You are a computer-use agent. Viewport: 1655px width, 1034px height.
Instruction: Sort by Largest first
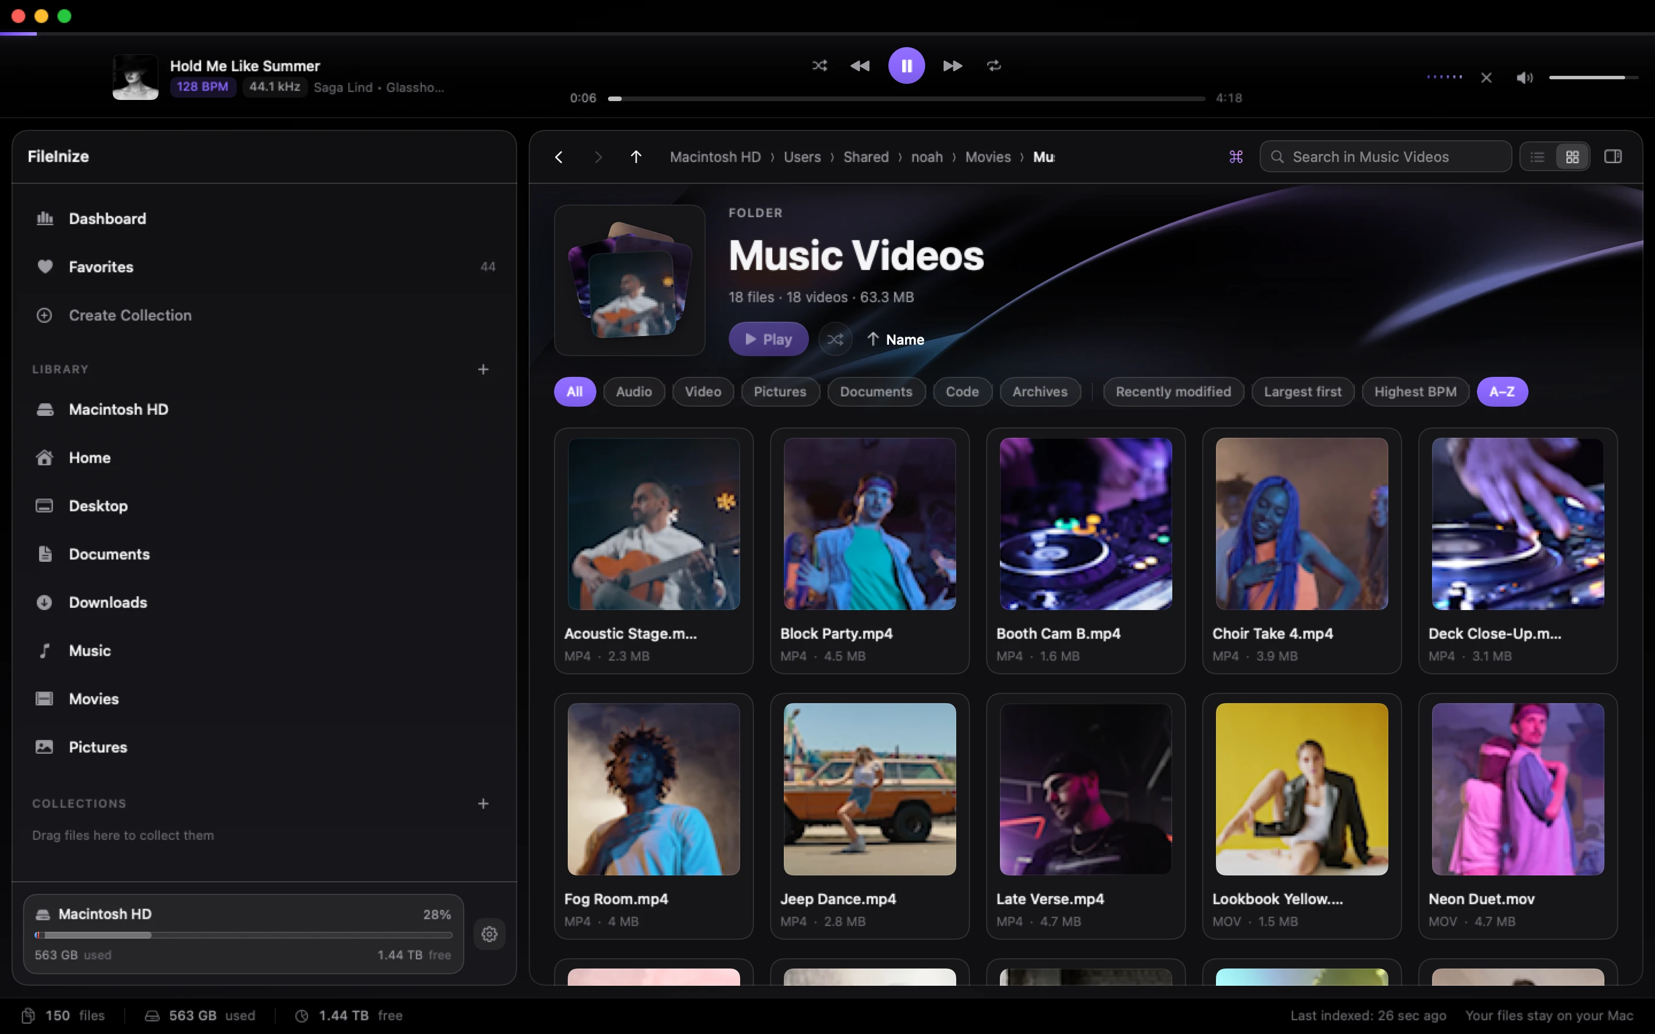1303,392
